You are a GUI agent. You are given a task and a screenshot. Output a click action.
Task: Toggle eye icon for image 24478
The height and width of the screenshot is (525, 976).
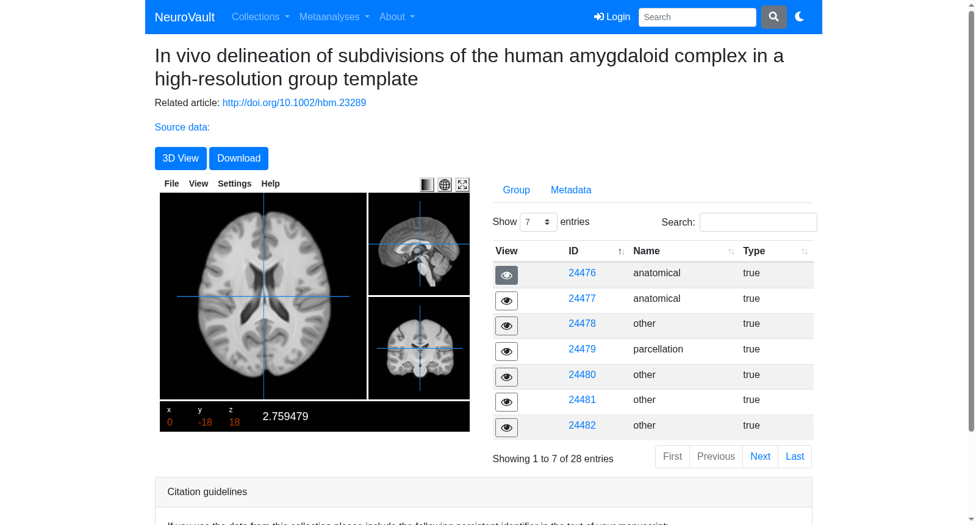point(506,326)
